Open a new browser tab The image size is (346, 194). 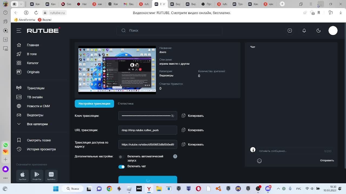pos(282,4)
